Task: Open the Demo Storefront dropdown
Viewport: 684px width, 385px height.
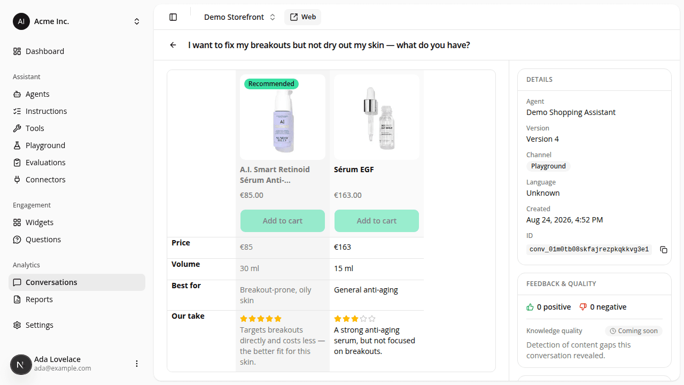Action: tap(239, 17)
